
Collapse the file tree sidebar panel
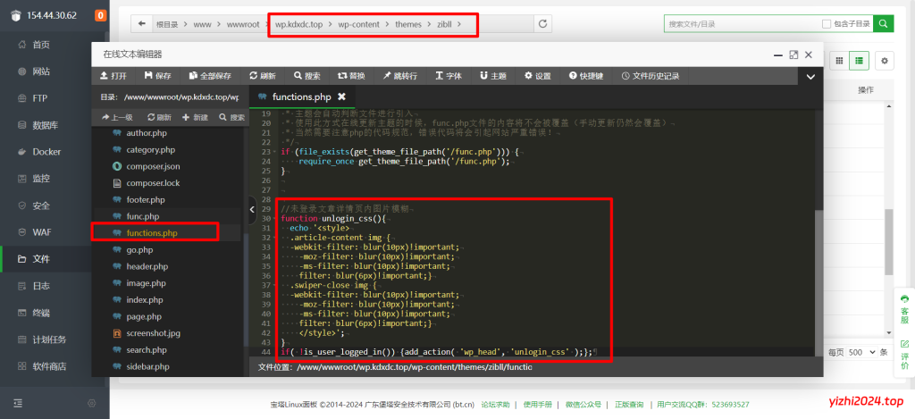coord(251,210)
